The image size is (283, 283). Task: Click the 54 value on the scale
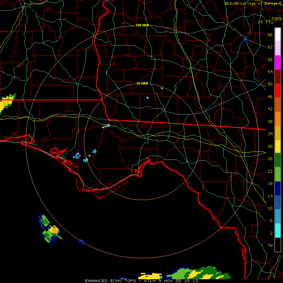click(270, 72)
